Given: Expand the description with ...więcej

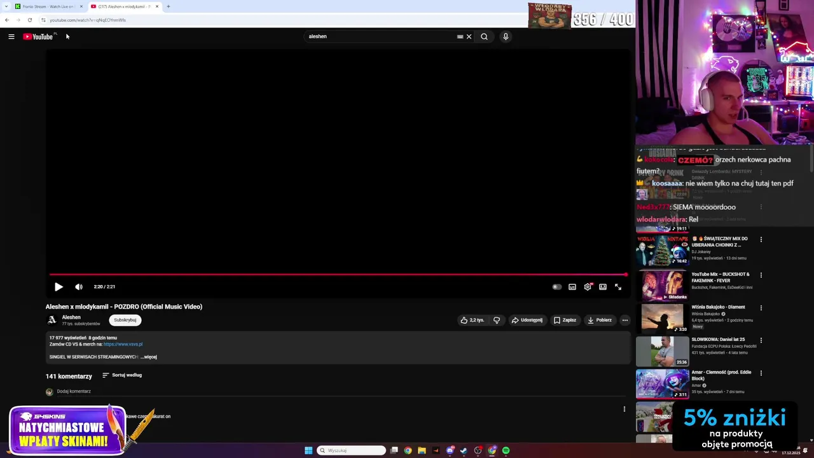Looking at the screenshot, I should 149,357.
